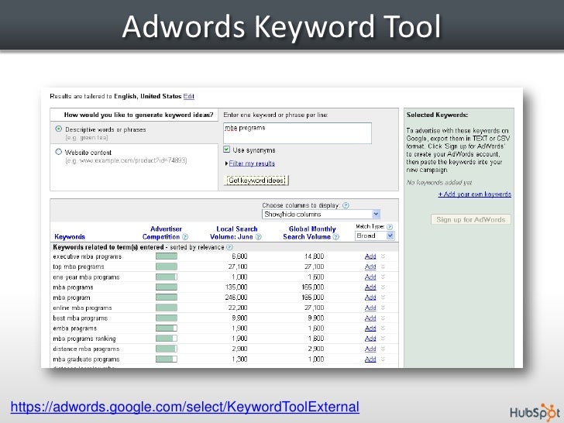Click Edit link next to United States
This screenshot has width=564, height=423.
tap(189, 96)
